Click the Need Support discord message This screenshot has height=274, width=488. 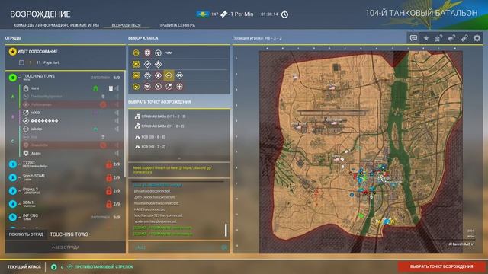[x=172, y=170]
